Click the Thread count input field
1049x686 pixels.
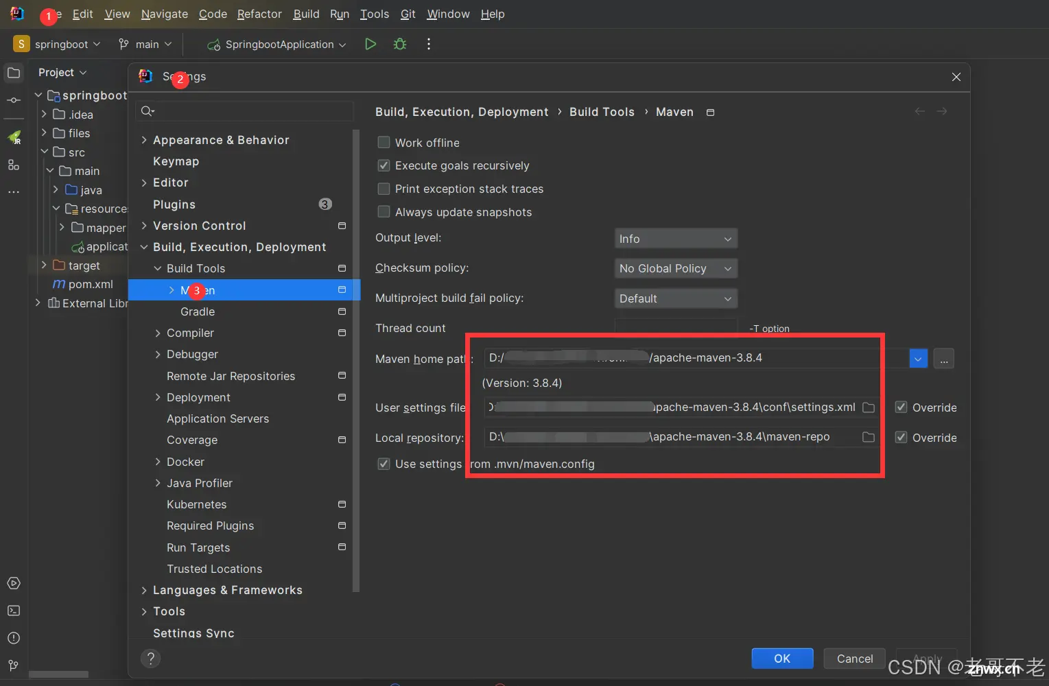(676, 328)
